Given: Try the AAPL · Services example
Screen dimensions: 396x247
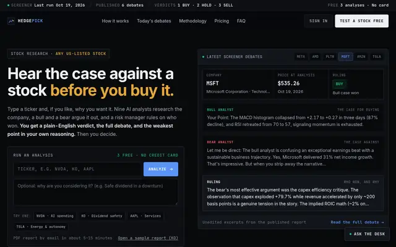Looking at the screenshot, I should pos(145,216).
